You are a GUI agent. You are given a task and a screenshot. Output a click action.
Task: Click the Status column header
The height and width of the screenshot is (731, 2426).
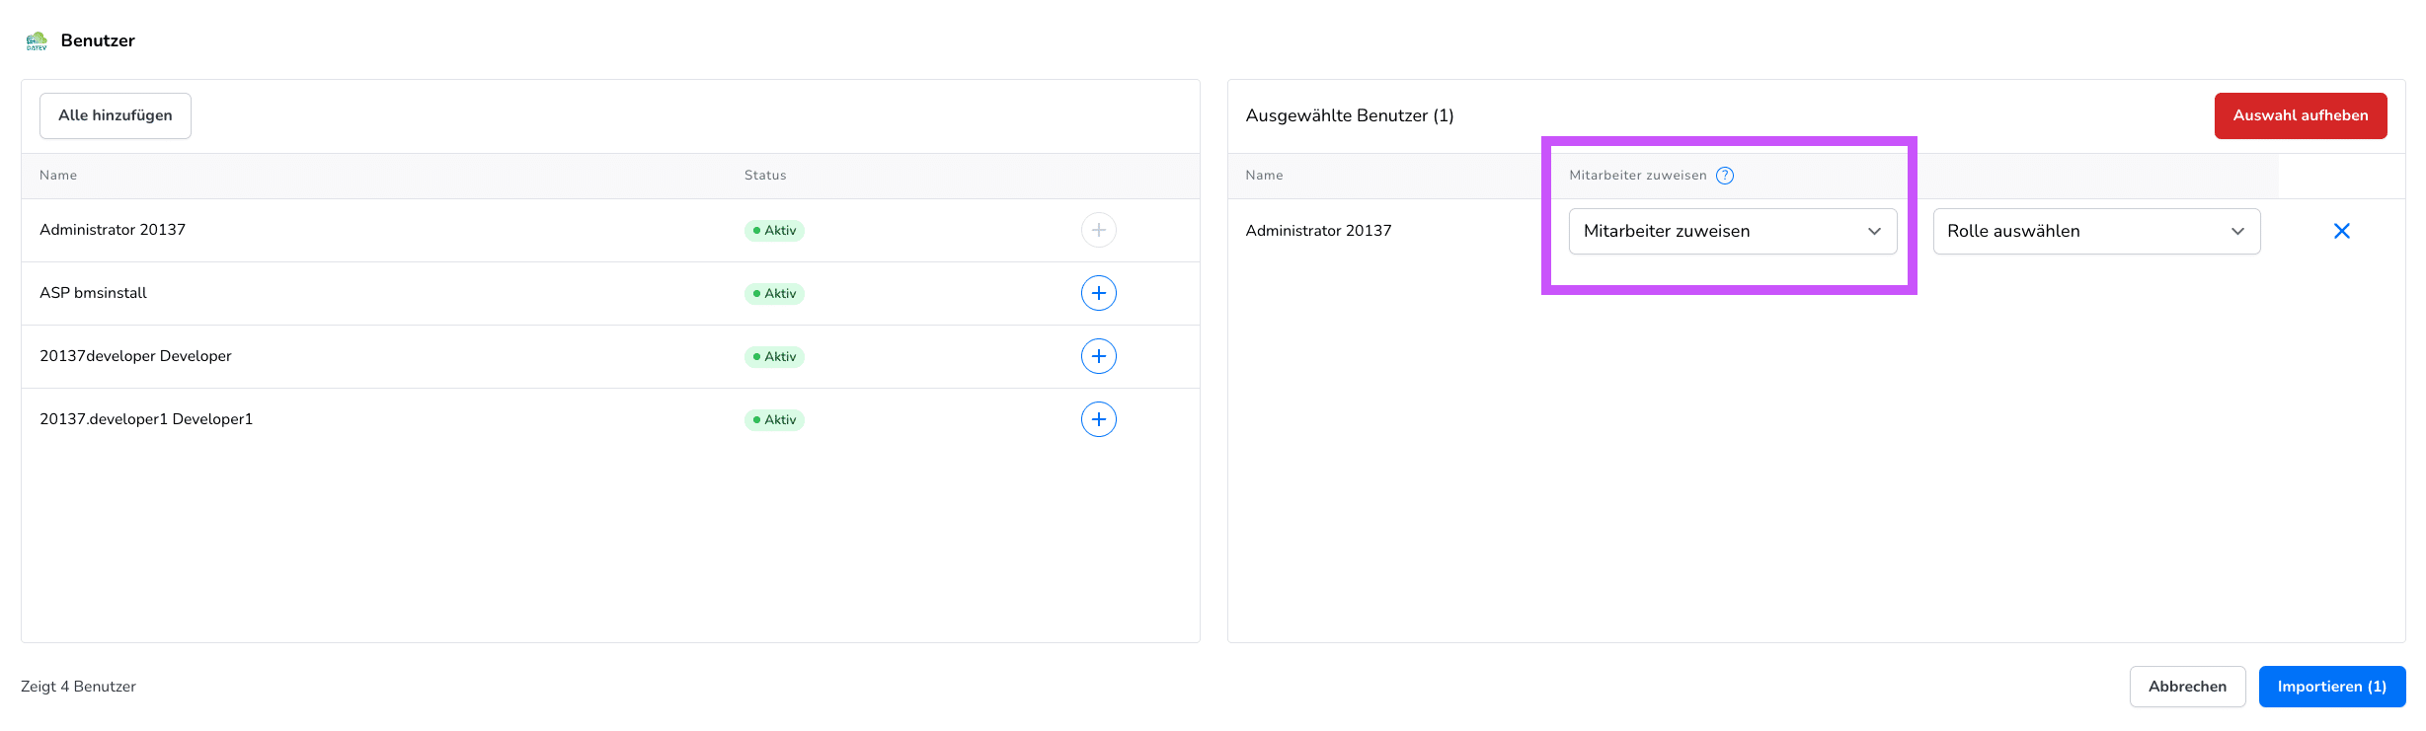pyautogui.click(x=765, y=176)
